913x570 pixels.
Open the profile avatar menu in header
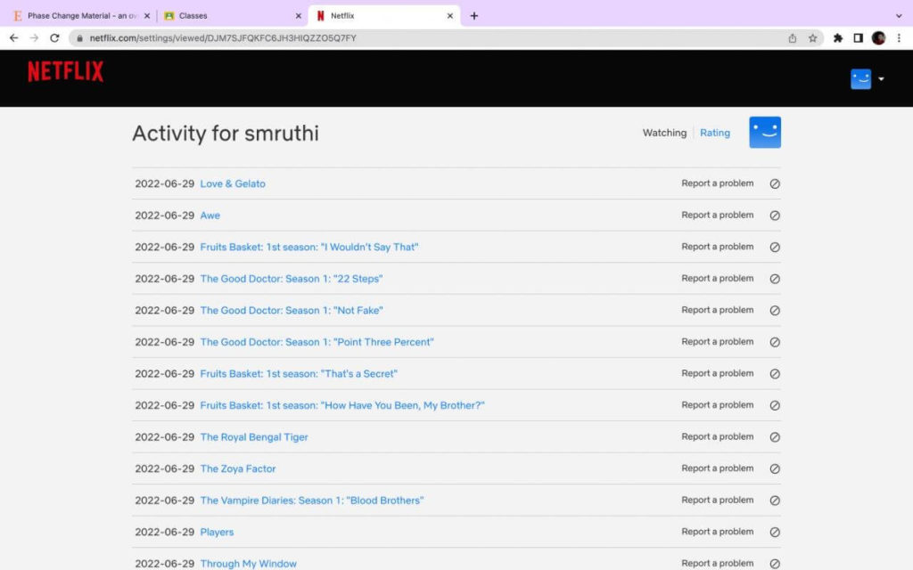pyautogui.click(x=860, y=79)
